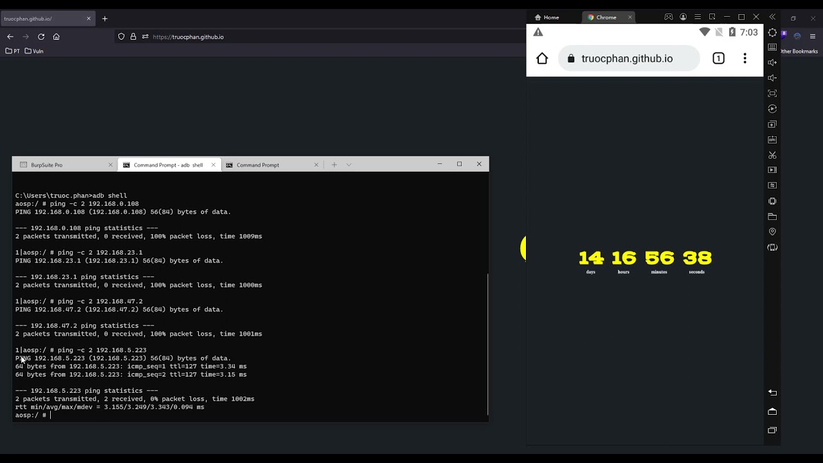Toggle emulator fullscreen icon
The image size is (823, 463).
(772, 93)
